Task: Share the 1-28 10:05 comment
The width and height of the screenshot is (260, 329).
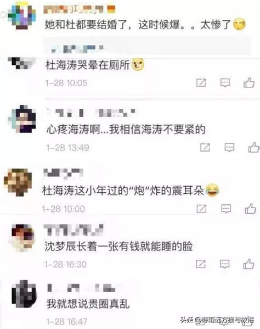Action: coord(201,83)
